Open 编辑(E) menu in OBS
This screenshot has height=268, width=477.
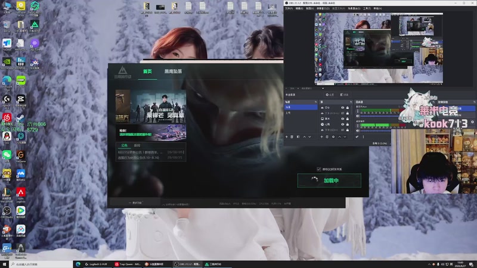click(x=299, y=8)
